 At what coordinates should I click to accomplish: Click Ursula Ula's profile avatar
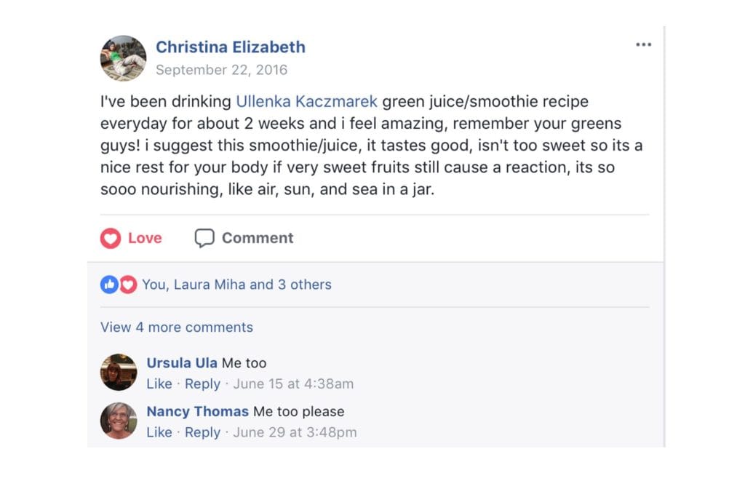(119, 372)
